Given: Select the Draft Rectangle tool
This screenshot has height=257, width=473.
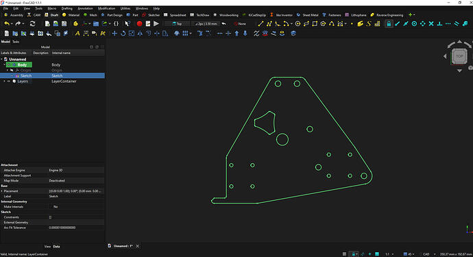Looking at the screenshot, I should (315, 23).
